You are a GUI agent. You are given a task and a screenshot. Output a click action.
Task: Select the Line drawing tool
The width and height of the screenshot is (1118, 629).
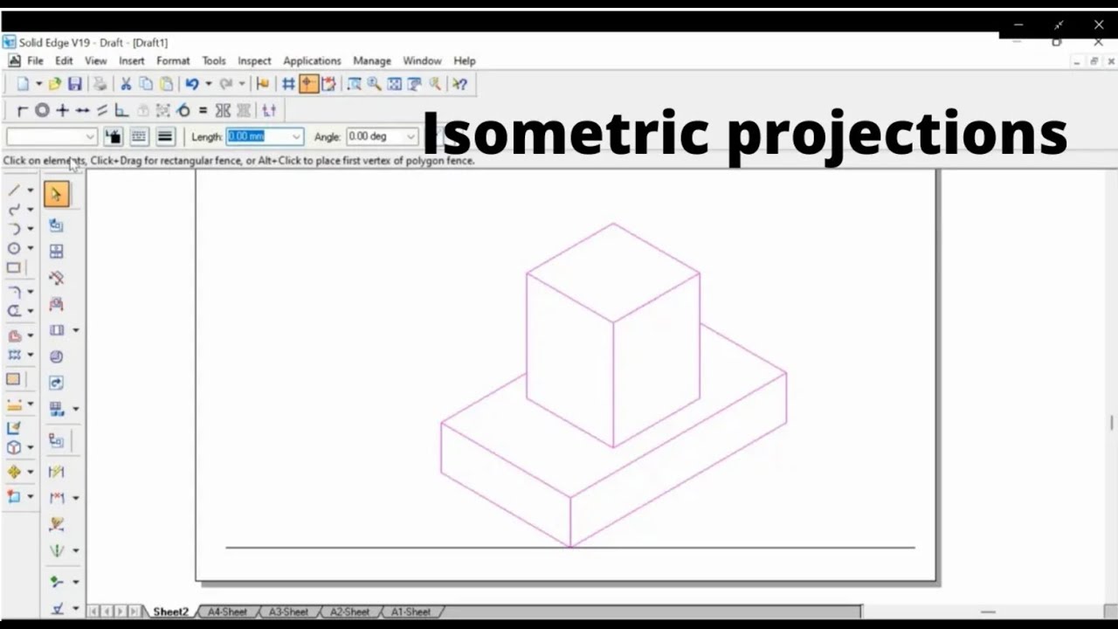[x=13, y=190]
